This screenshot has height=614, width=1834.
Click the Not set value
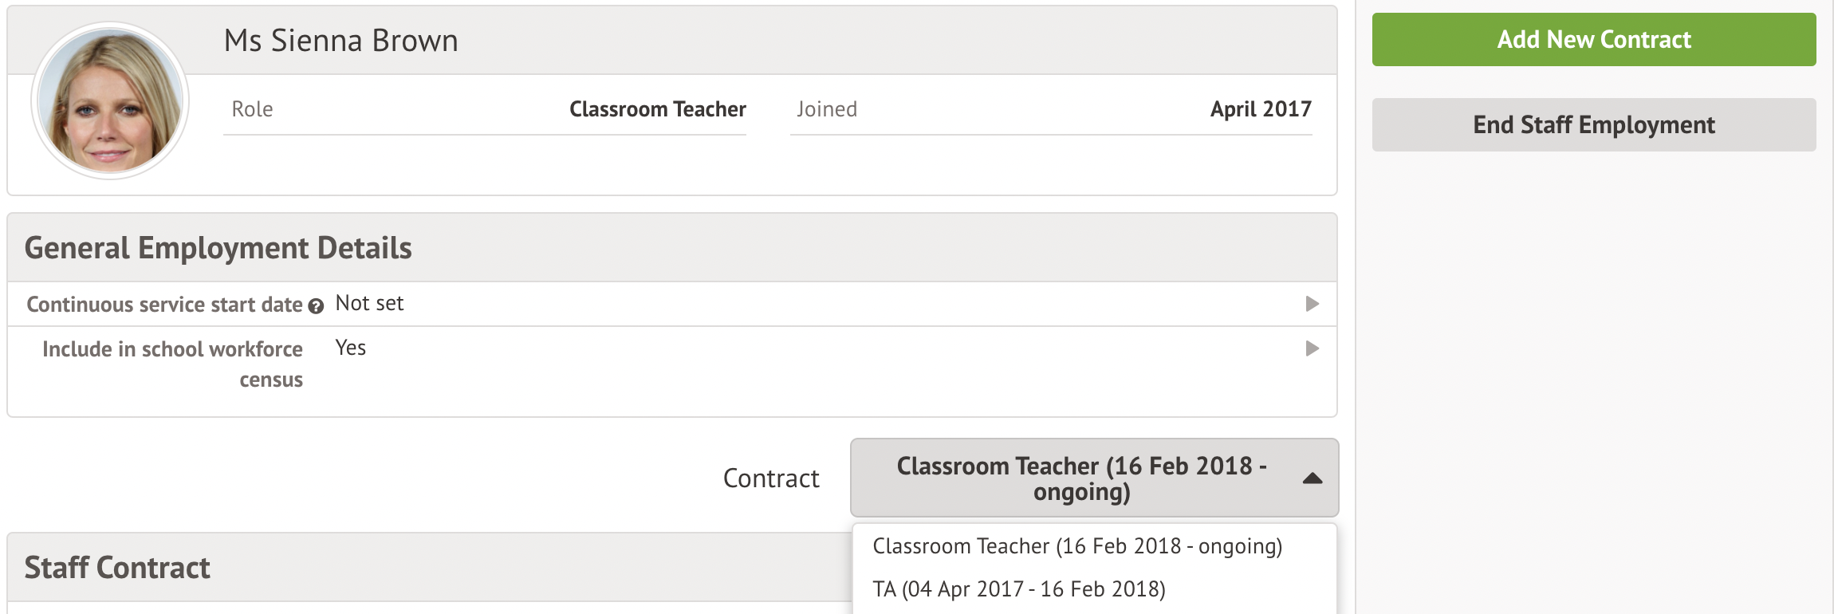click(x=369, y=303)
